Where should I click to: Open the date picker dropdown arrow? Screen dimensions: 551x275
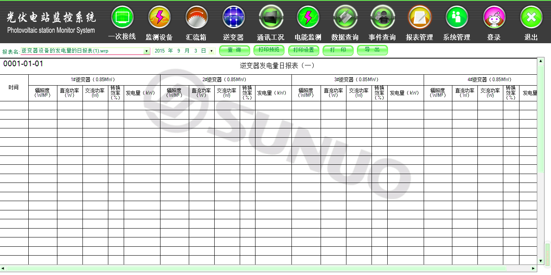pyautogui.click(x=211, y=51)
